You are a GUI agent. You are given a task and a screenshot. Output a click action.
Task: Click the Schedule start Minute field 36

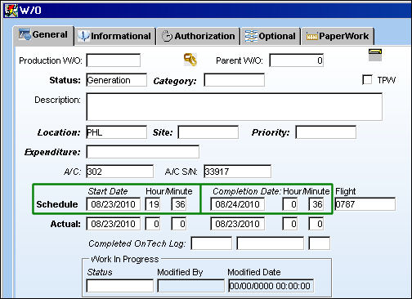click(179, 204)
